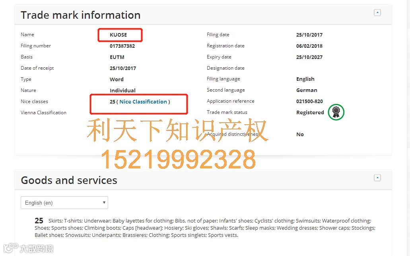Click the Vienna Classification label
The image size is (410, 256).
click(x=43, y=113)
